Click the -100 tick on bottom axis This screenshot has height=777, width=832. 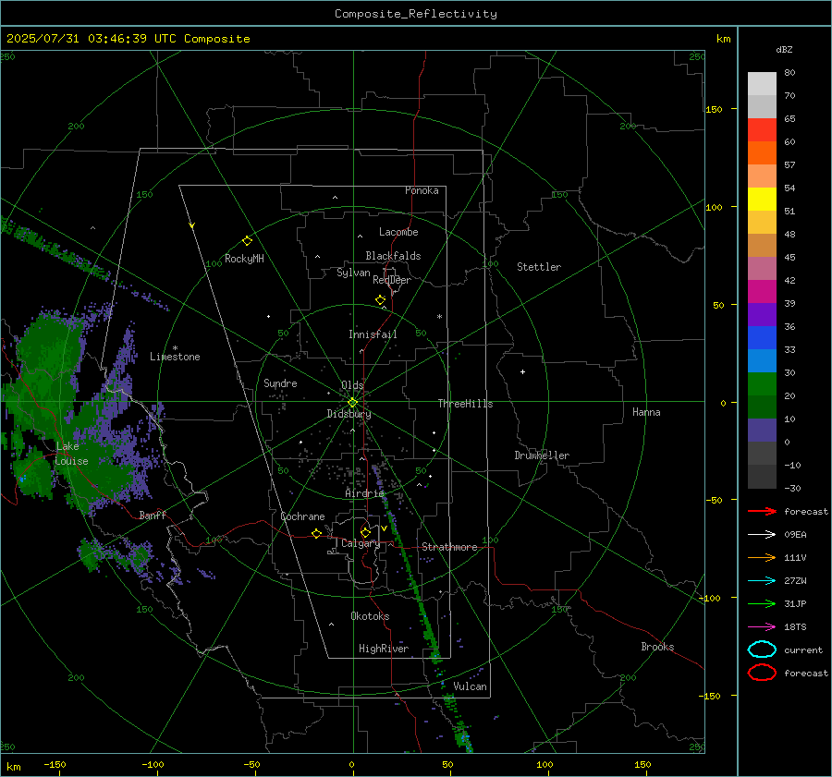153,764
